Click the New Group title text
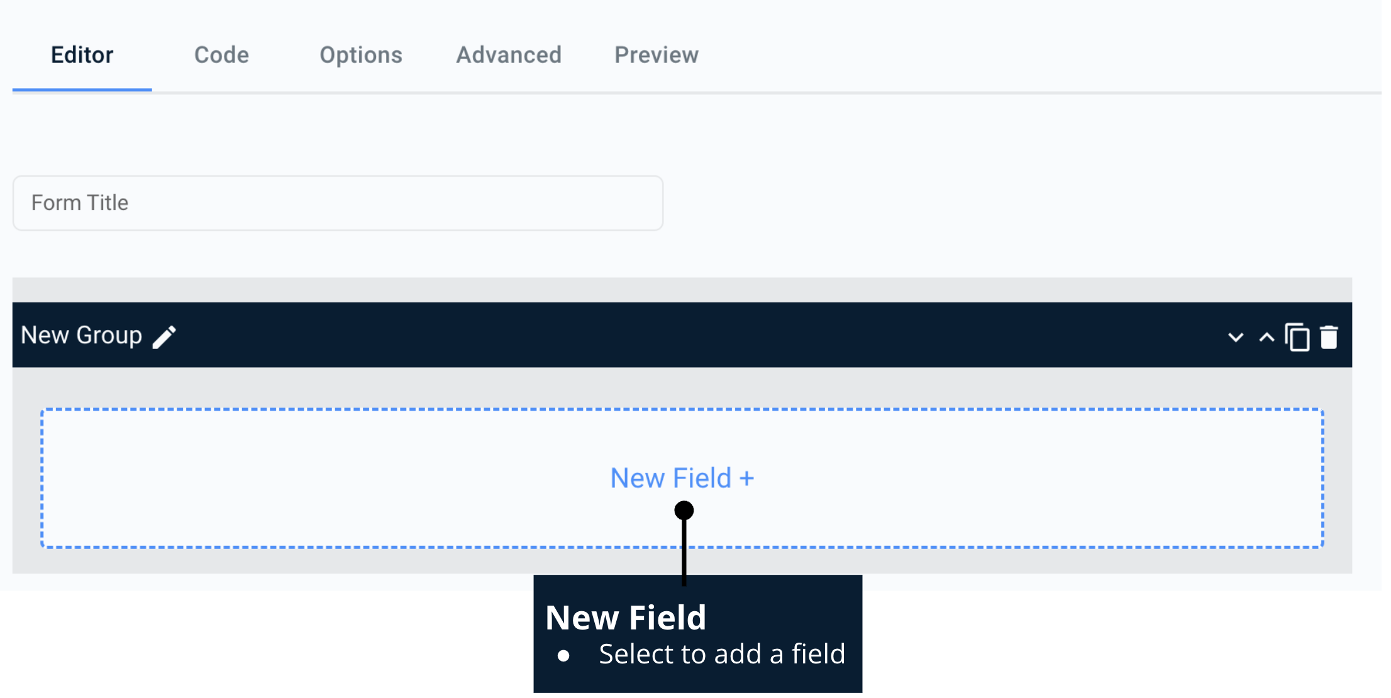 tap(81, 336)
